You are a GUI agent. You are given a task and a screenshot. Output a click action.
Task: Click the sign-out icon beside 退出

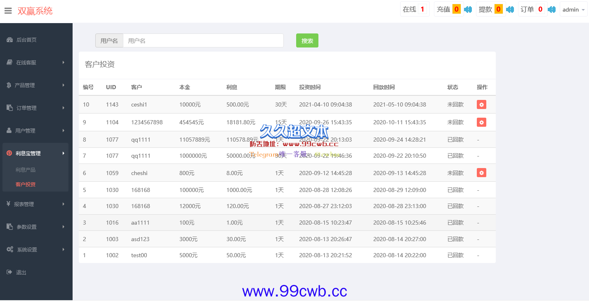[x=9, y=272]
